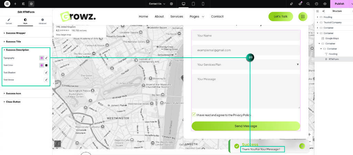353x155 pixels.
Task: Open site settings sliders icon
Action: (23, 4)
